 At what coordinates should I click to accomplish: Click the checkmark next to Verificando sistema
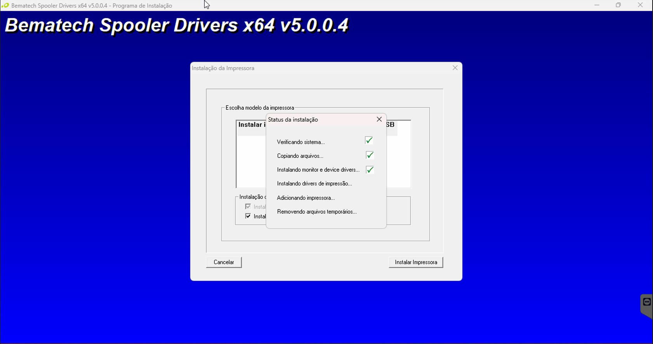369,140
